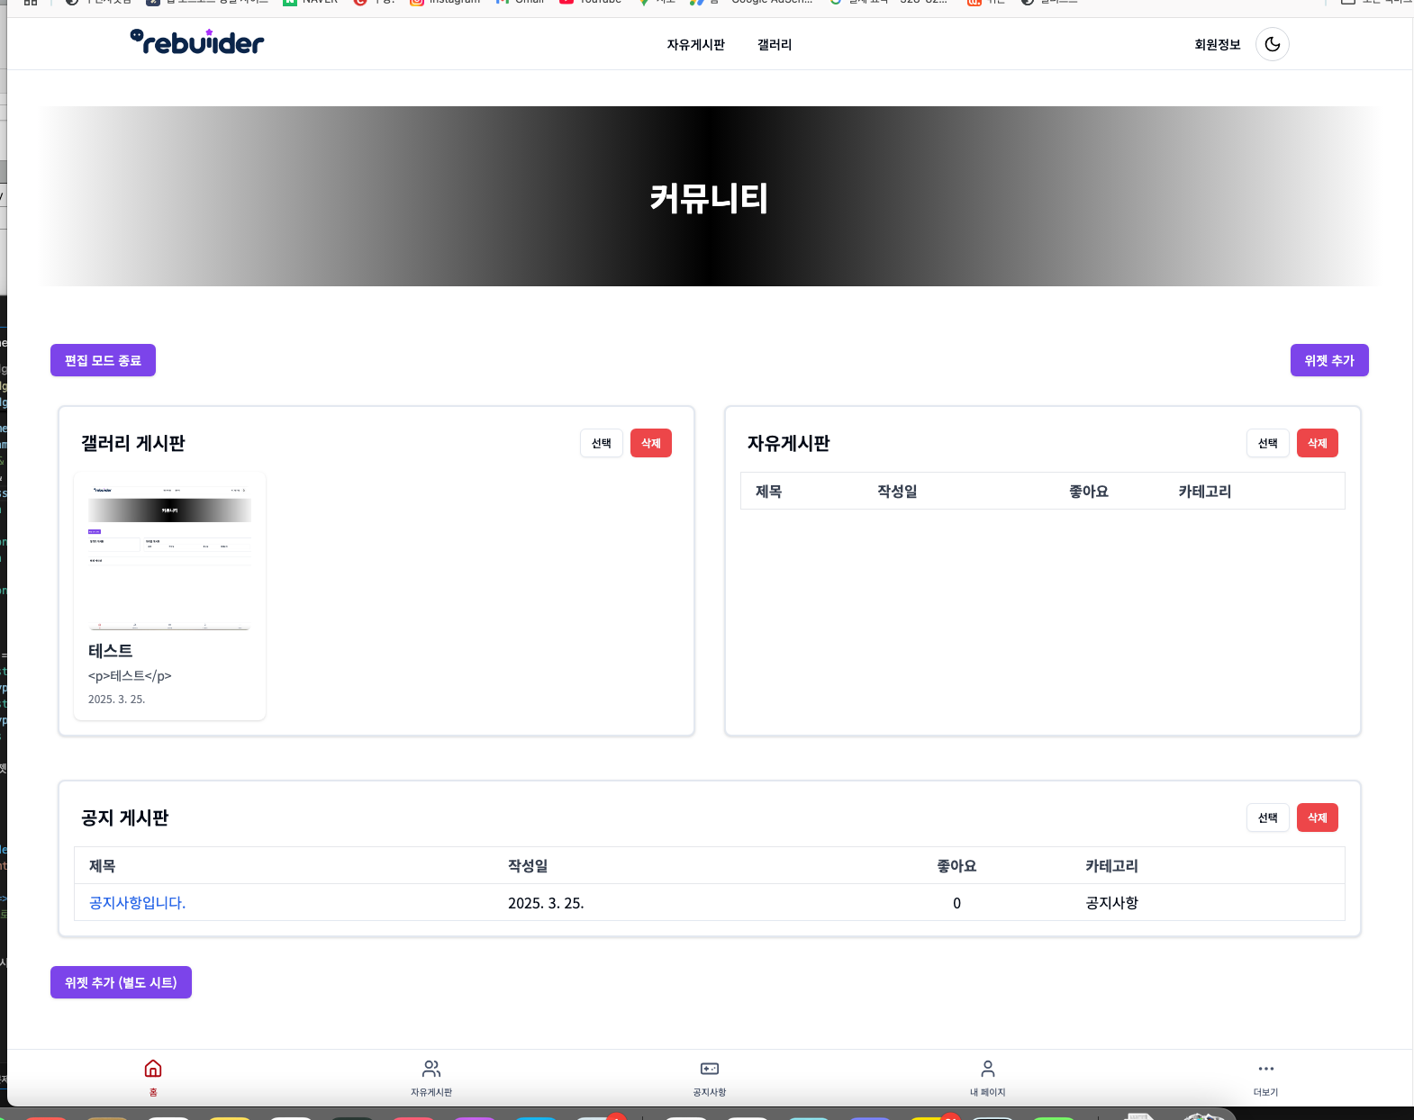Open the 더보기 three-dots icon
The width and height of the screenshot is (1414, 1120).
coord(1266,1069)
